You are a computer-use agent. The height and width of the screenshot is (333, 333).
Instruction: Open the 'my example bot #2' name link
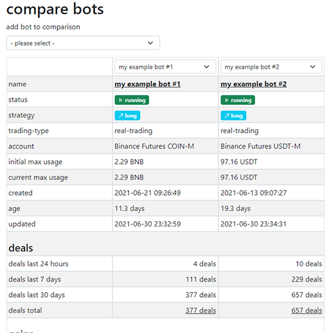(x=253, y=84)
